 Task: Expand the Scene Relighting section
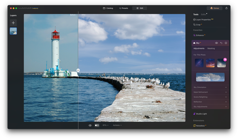click(210, 97)
